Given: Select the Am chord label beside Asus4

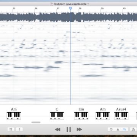Looking at the screenshot, I should [x=103, y=109].
